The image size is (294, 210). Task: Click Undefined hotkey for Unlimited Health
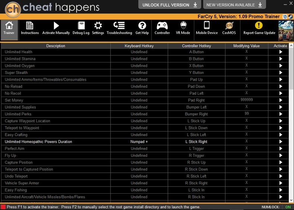click(139, 52)
